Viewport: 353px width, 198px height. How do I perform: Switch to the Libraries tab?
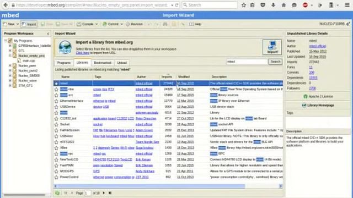coord(82,62)
